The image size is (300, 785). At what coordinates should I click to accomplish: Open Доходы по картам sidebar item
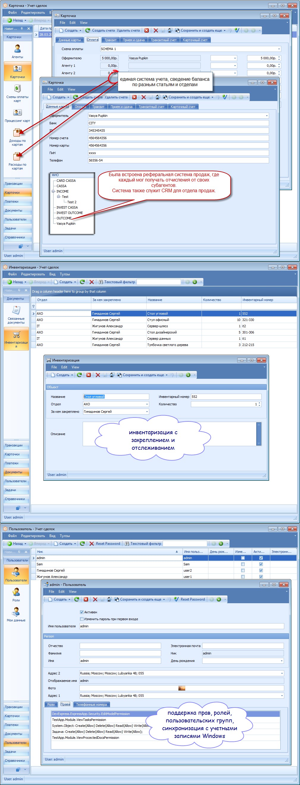point(17,137)
